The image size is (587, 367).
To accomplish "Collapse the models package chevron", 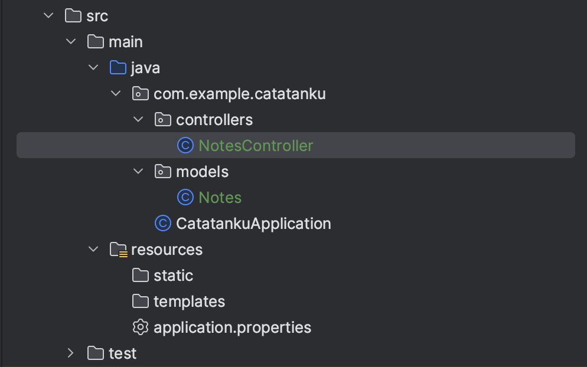I will click(x=138, y=172).
